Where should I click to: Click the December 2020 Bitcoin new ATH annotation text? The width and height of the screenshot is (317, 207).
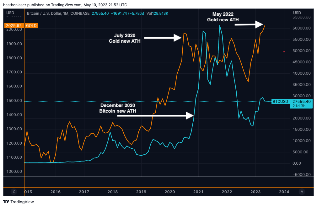(x=118, y=108)
